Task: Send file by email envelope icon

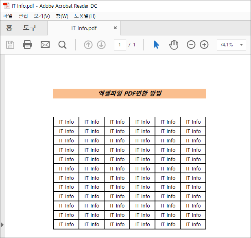Action: [x=45, y=45]
